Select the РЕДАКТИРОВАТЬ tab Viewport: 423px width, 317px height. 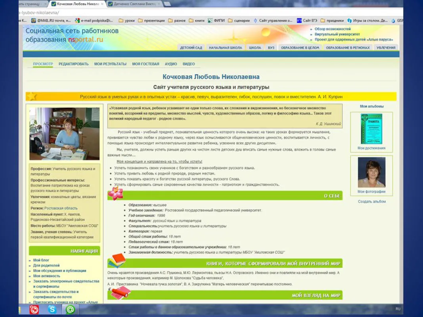tap(74, 64)
